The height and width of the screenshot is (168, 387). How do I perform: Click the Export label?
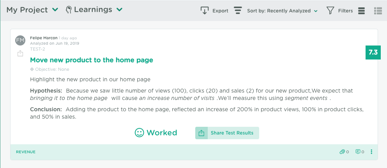(221, 11)
